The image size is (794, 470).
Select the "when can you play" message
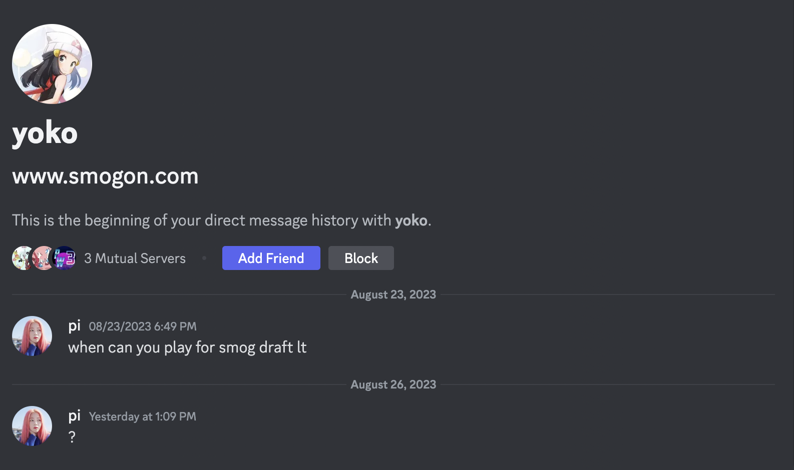pos(187,347)
